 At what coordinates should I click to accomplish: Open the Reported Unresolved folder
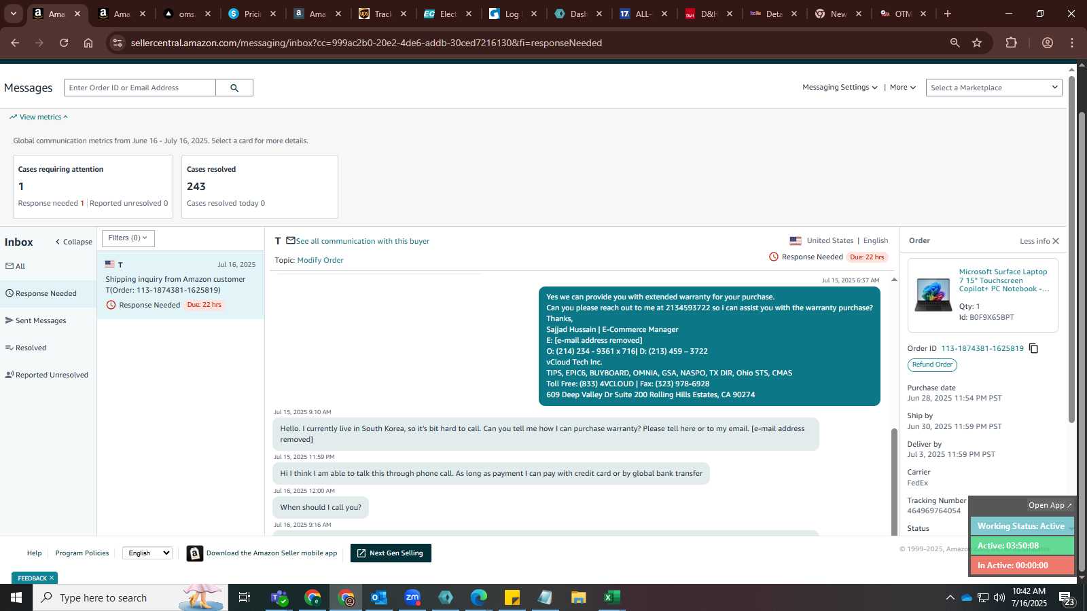(48, 375)
